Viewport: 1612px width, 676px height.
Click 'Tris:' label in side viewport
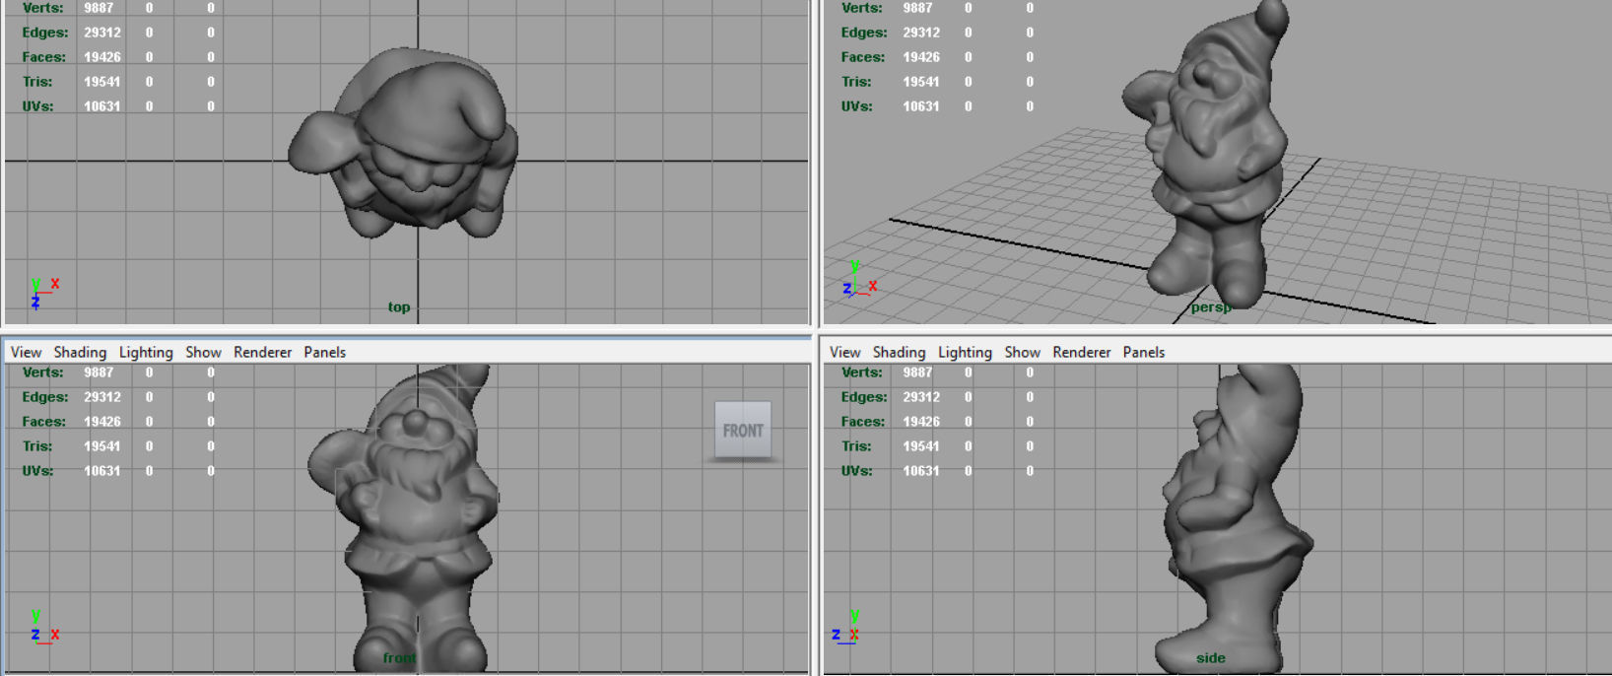point(856,446)
